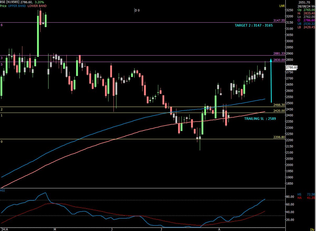This screenshot has height=231, width=316.
Task: Select the 2881.33 level label
Action: pyautogui.click(x=279, y=53)
